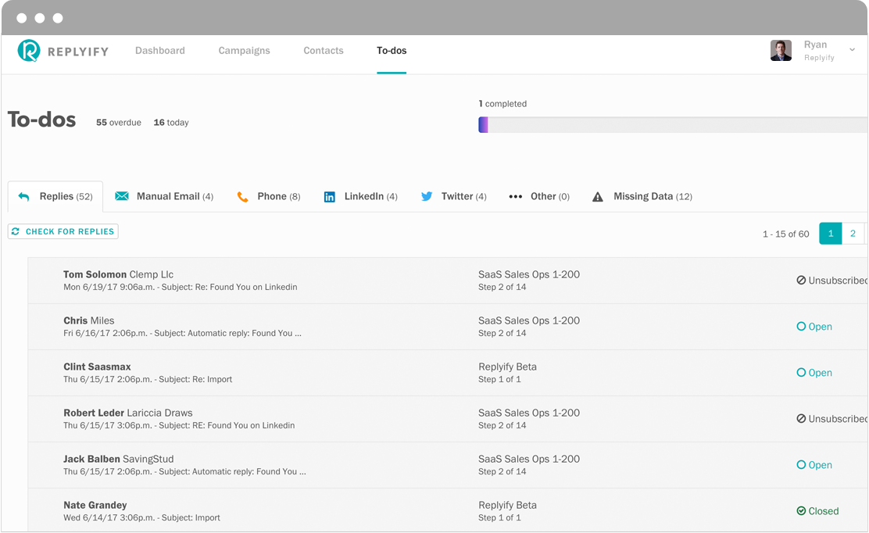This screenshot has width=869, height=533.
Task: Click the Check for Replies button
Action: (x=63, y=231)
